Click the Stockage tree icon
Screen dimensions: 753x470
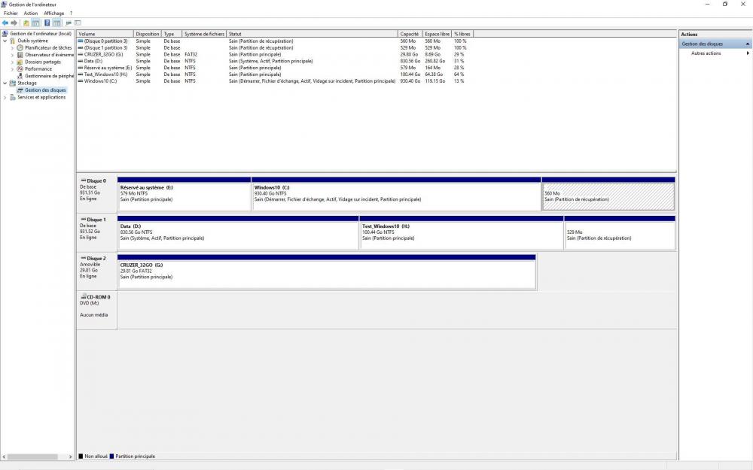(x=13, y=83)
